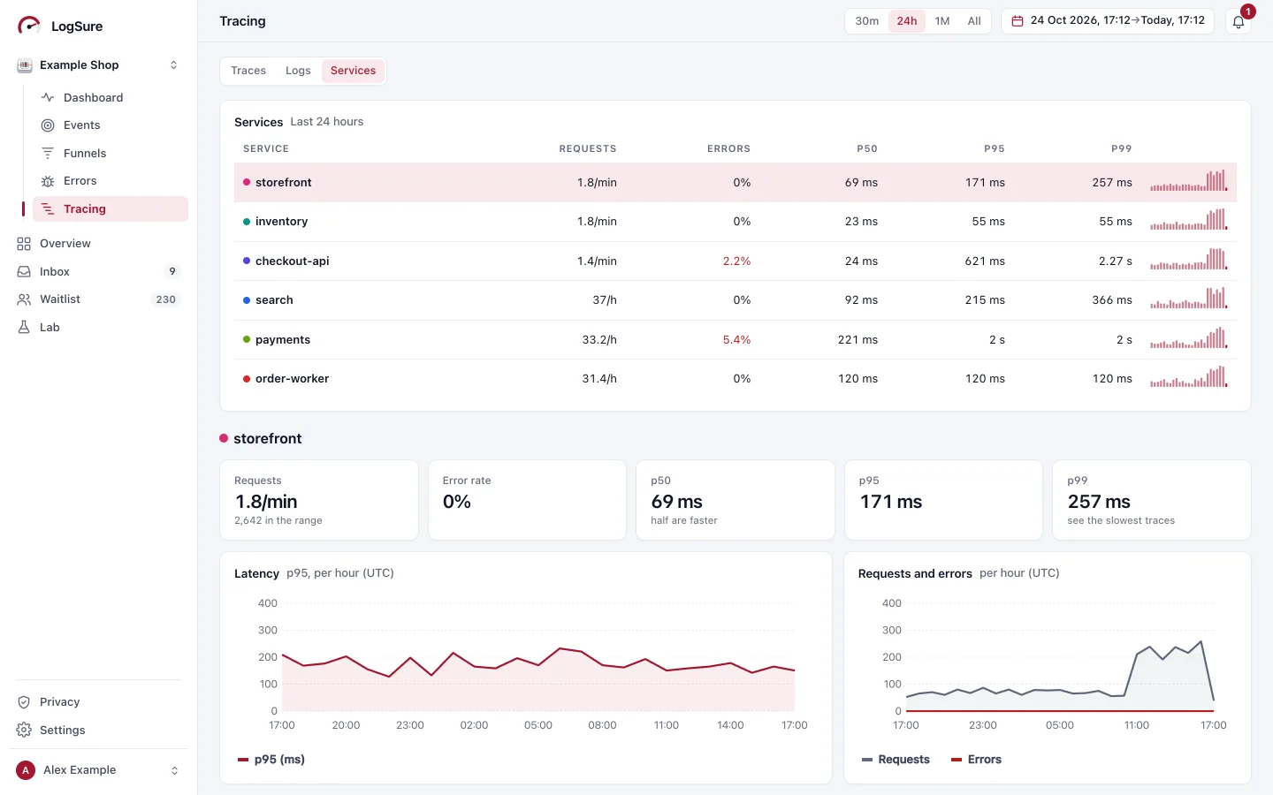Click the Overview grid icon

coord(24,244)
